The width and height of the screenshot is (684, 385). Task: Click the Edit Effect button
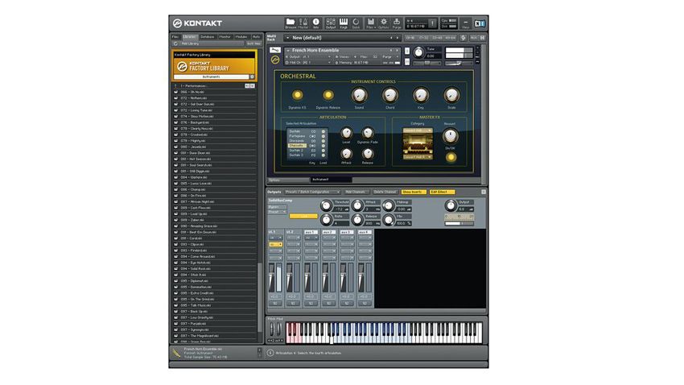tap(442, 192)
